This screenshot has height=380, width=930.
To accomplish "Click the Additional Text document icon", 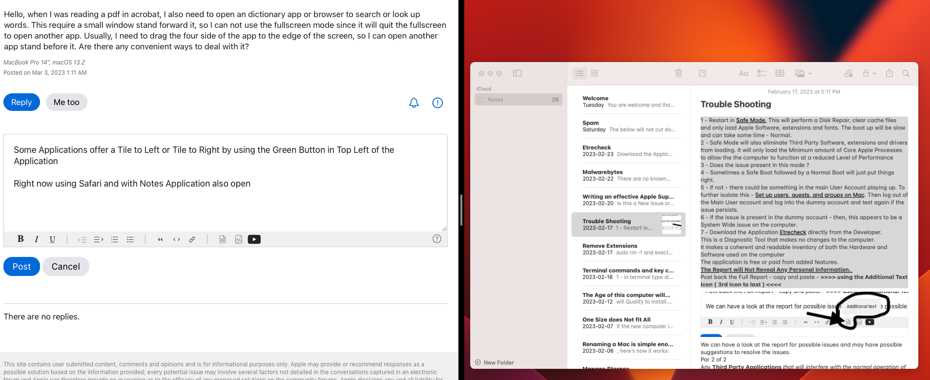I will (x=223, y=239).
